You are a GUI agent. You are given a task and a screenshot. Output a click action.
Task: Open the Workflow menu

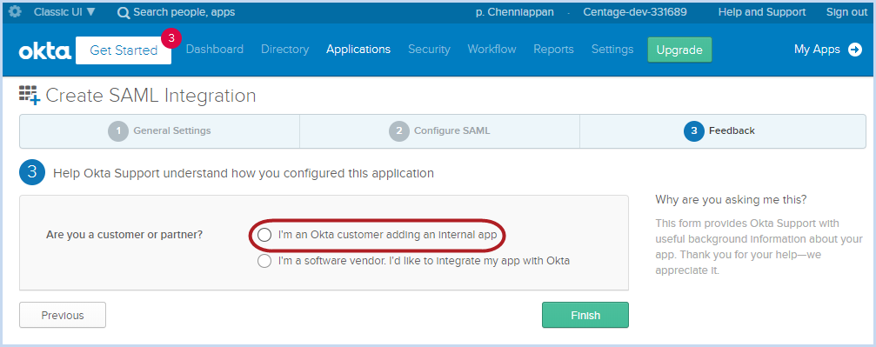click(x=491, y=50)
